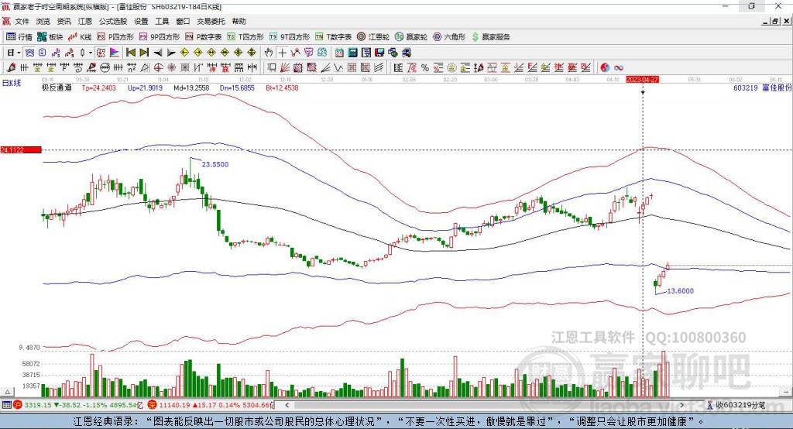The width and height of the screenshot is (793, 429).
Task: Open the calendar icon showing 21
Action: 339,53
